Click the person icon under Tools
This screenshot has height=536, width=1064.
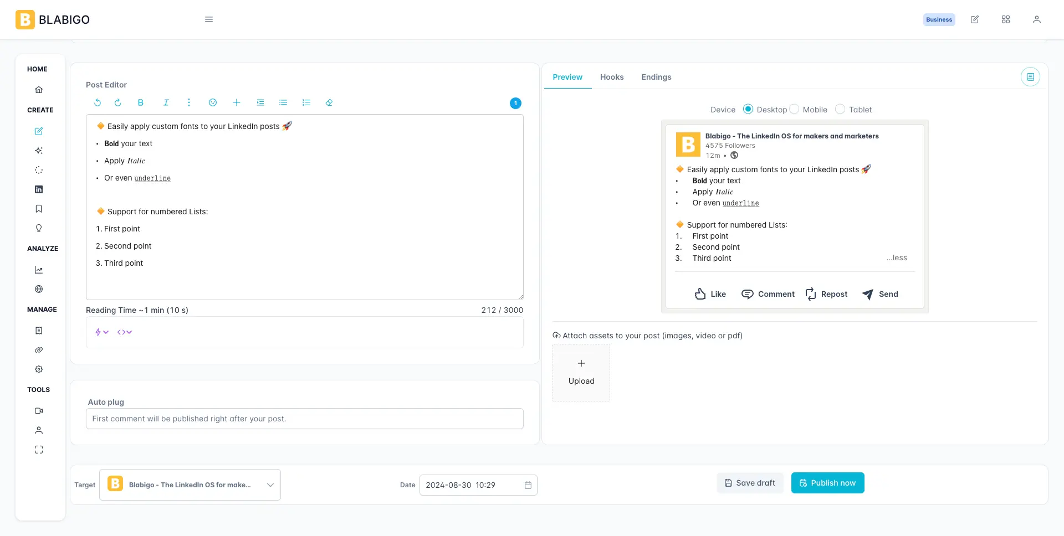[x=39, y=430]
